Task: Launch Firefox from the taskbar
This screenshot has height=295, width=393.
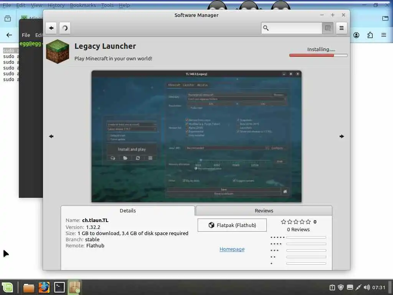Action: [x=44, y=287]
